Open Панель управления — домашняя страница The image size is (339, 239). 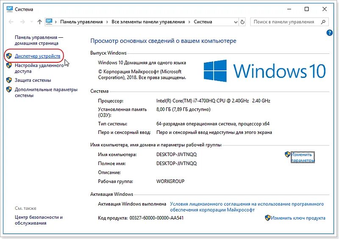(39, 40)
